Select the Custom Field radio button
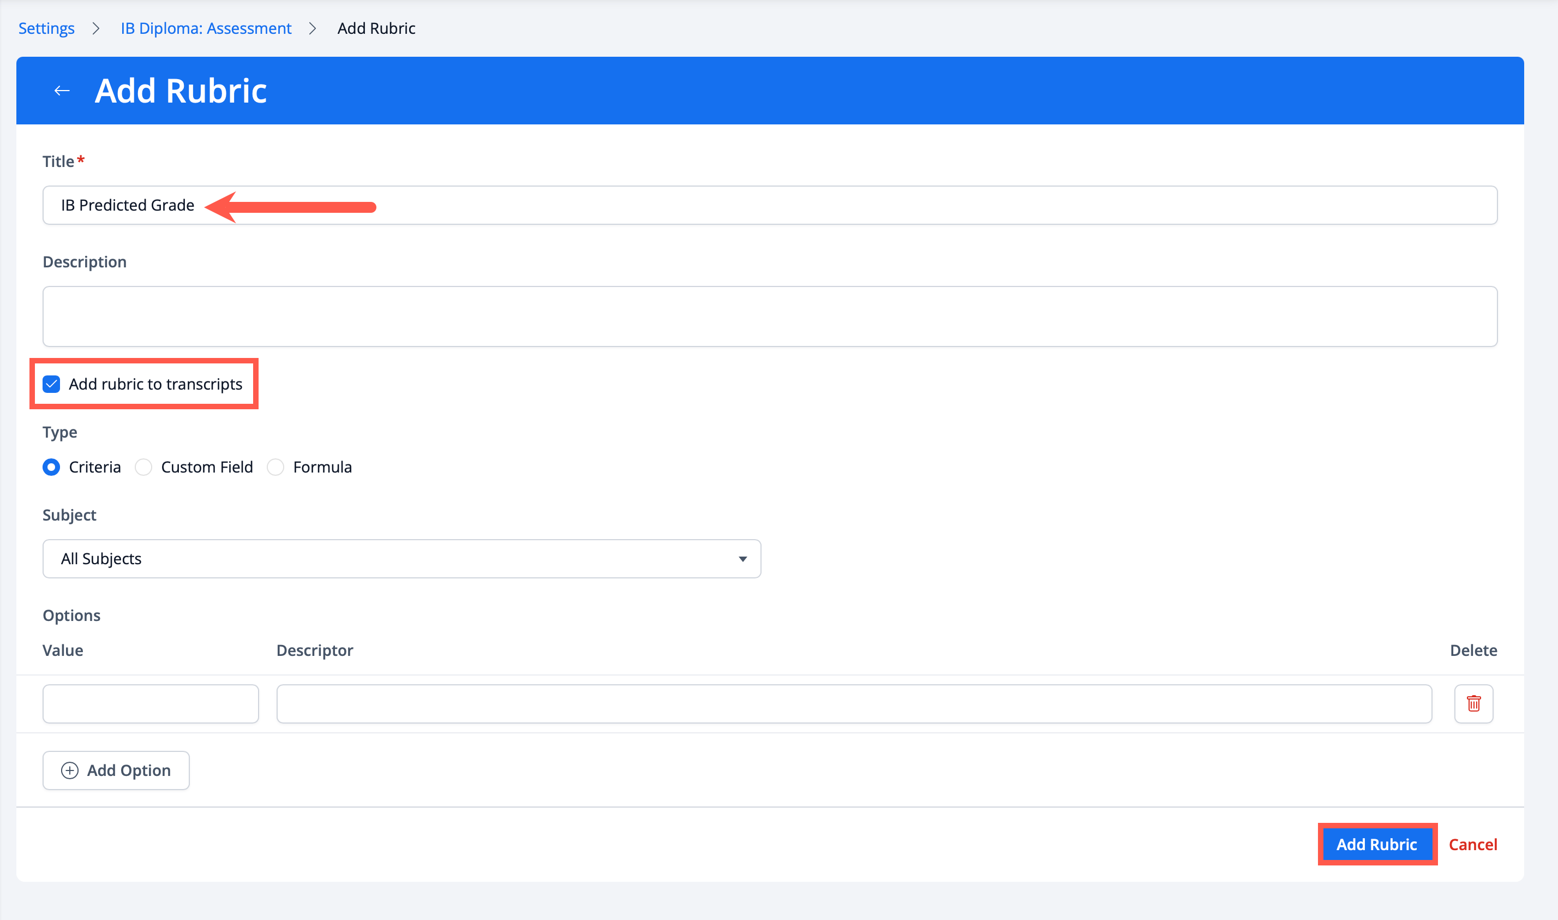 click(x=144, y=468)
